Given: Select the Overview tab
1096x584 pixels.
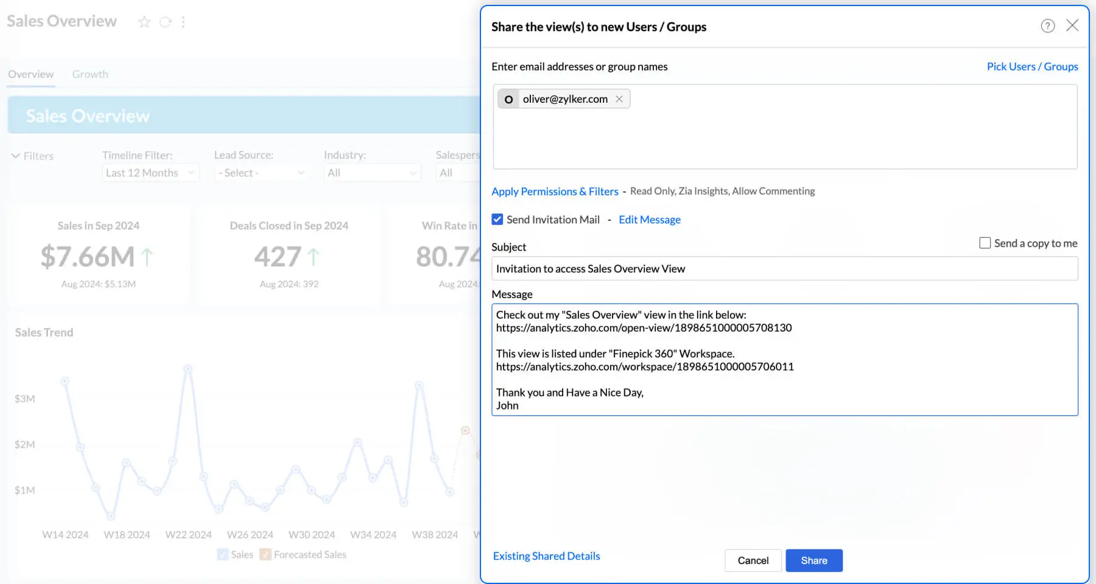Looking at the screenshot, I should [31, 74].
